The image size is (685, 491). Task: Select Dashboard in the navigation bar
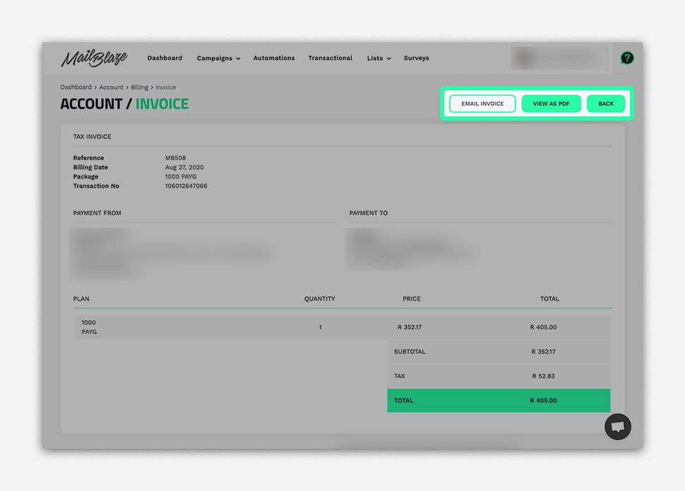pyautogui.click(x=165, y=58)
